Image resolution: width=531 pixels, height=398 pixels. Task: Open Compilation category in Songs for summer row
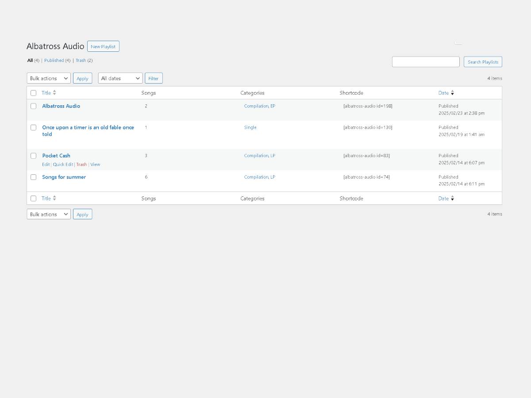click(x=256, y=177)
